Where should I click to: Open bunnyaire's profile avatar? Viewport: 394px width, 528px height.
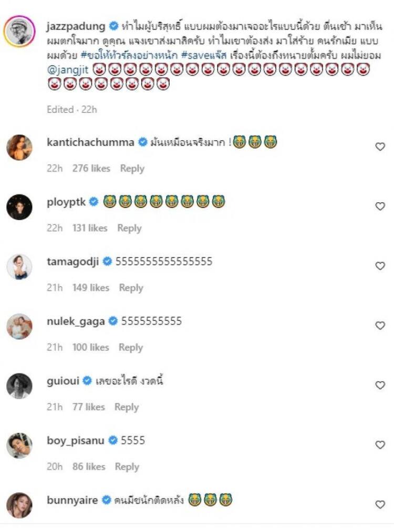coord(19,505)
